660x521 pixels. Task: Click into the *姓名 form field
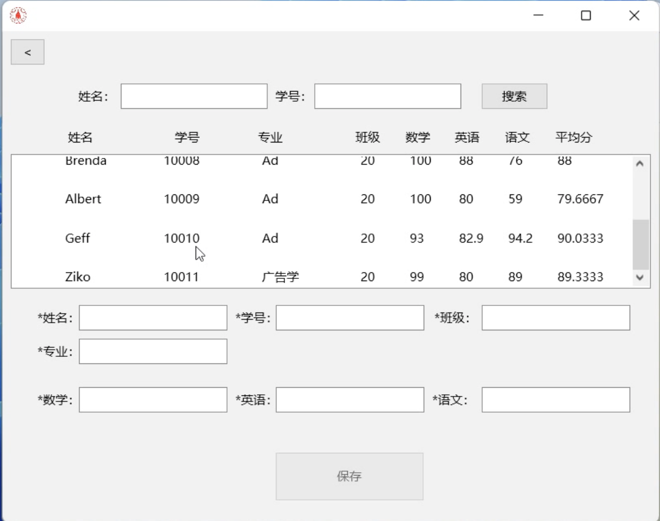coord(153,318)
